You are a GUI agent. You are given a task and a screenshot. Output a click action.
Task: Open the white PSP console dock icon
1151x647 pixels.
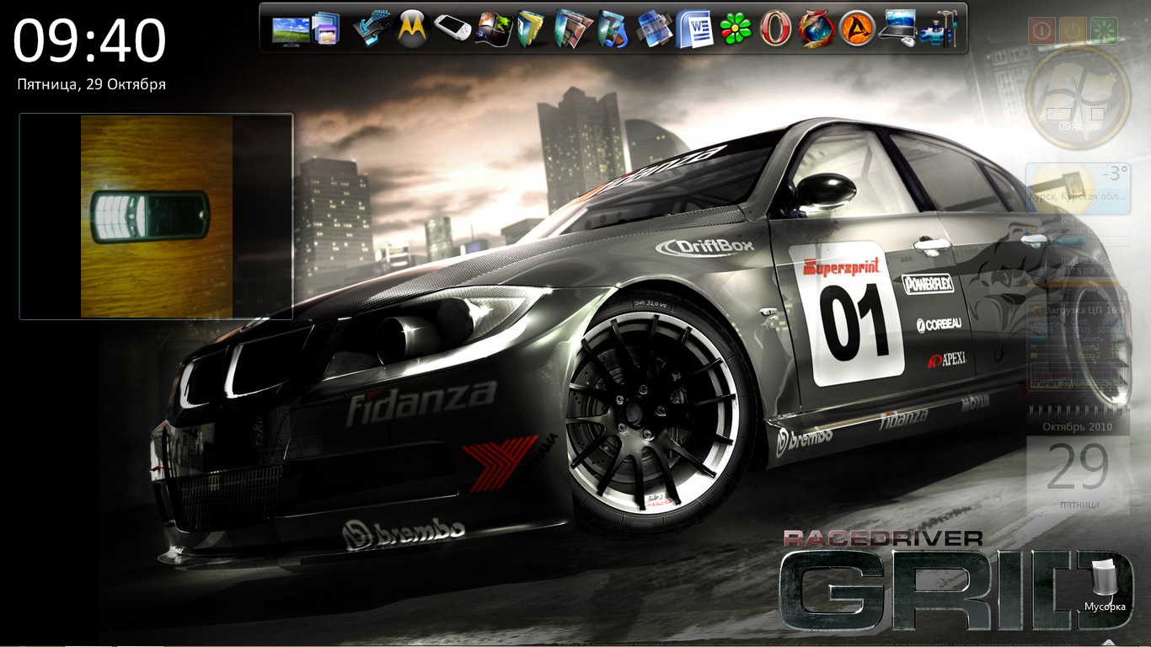point(452,30)
